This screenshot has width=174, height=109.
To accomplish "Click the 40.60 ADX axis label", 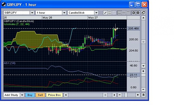I will coord(133,66).
